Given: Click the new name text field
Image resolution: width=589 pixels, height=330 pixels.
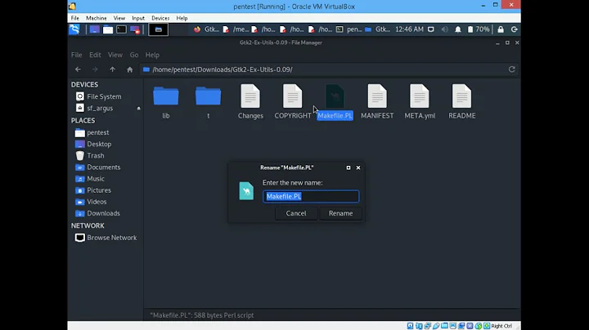Looking at the screenshot, I should pyautogui.click(x=311, y=197).
